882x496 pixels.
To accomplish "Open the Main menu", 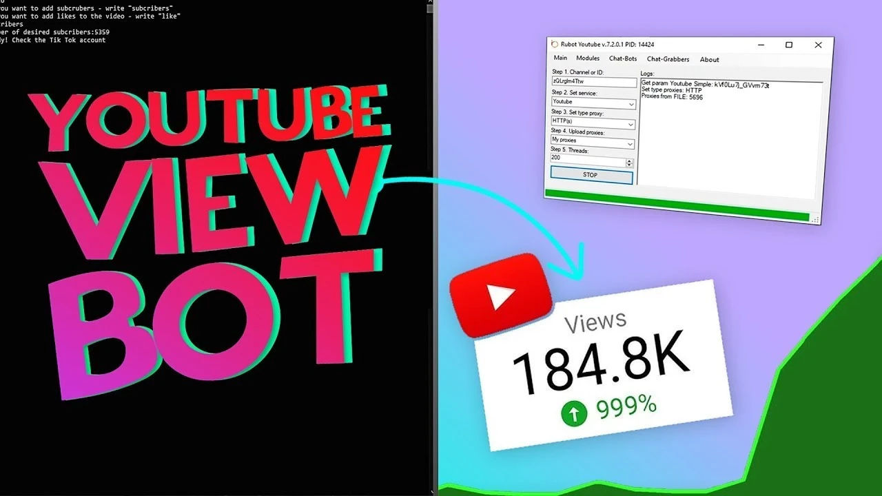I will pos(560,59).
